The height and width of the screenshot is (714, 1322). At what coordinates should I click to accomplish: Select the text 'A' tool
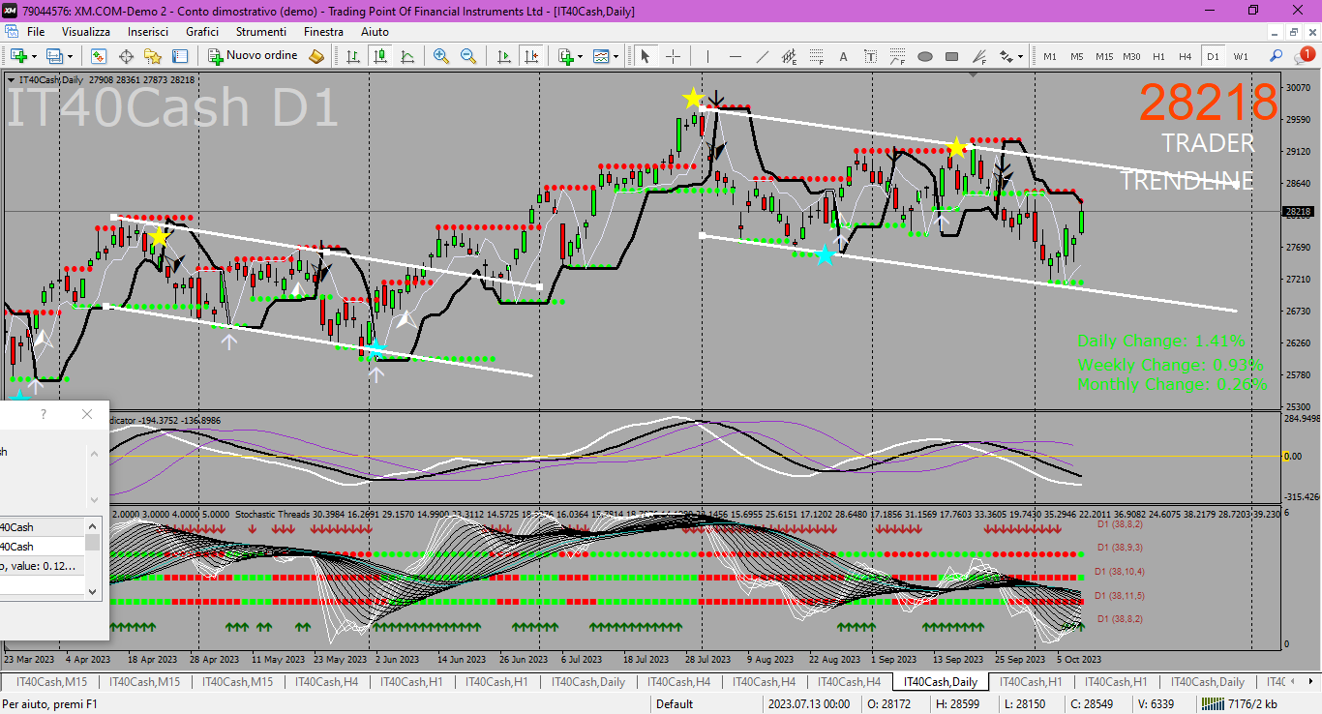coord(844,56)
